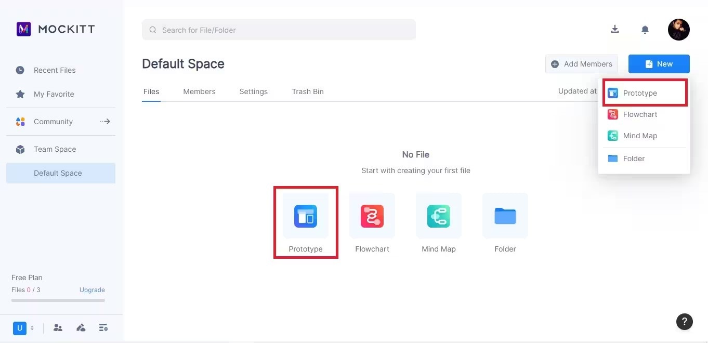The image size is (708, 343).
Task: Choose Mind Map in the New dropdown menu
Action: pos(645,136)
